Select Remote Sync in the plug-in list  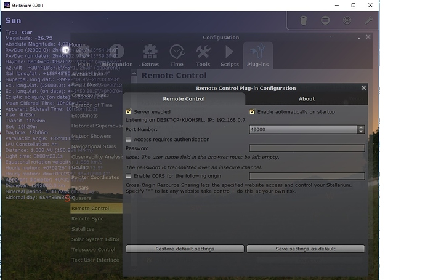[x=87, y=218]
